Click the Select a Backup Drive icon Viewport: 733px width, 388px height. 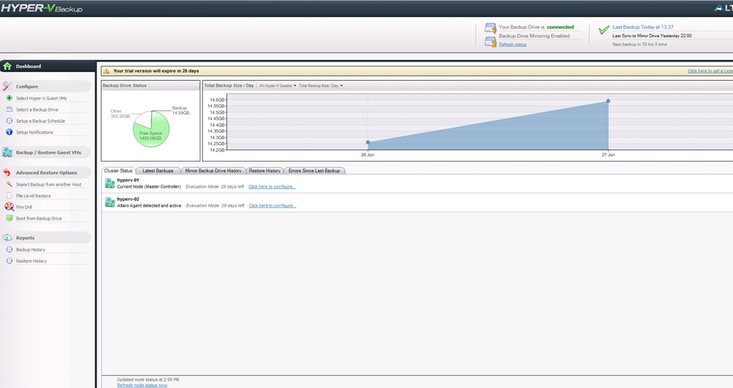[x=9, y=109]
